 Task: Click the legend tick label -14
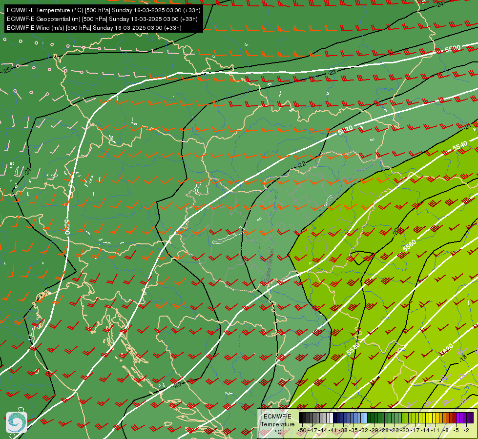point(426,430)
